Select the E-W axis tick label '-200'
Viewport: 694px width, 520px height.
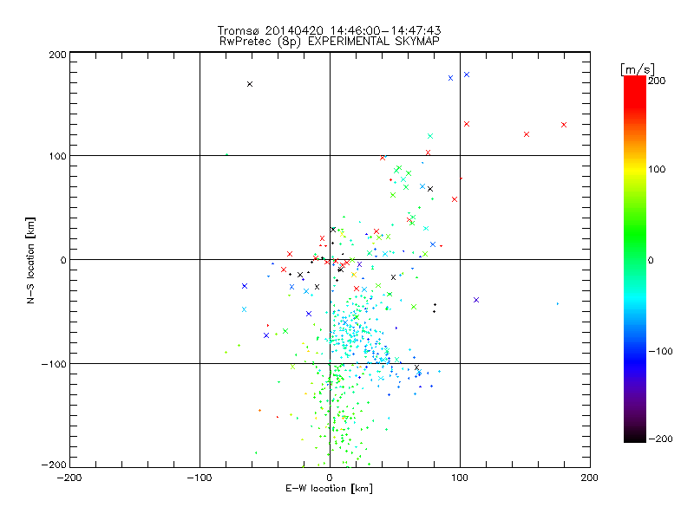point(69,478)
